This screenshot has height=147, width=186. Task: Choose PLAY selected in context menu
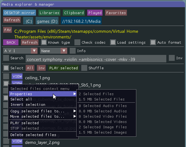click(x=43, y=123)
